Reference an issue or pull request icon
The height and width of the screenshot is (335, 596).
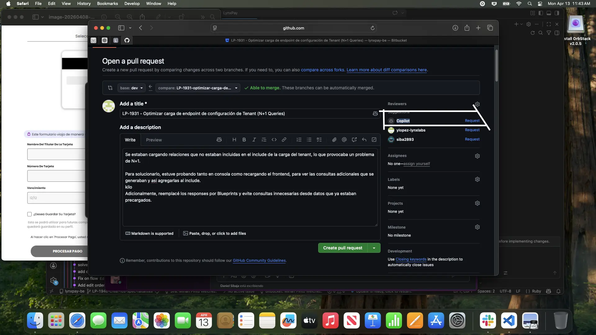[x=354, y=140]
